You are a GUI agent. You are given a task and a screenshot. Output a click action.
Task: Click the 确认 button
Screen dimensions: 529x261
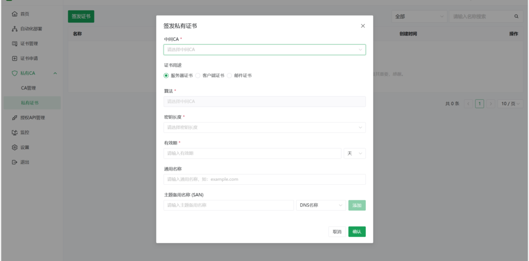click(x=357, y=232)
